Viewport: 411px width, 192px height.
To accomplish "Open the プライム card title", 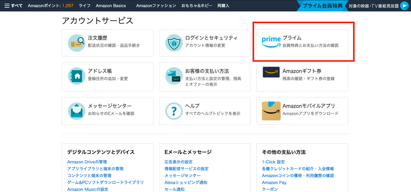I will pyautogui.click(x=292, y=38).
